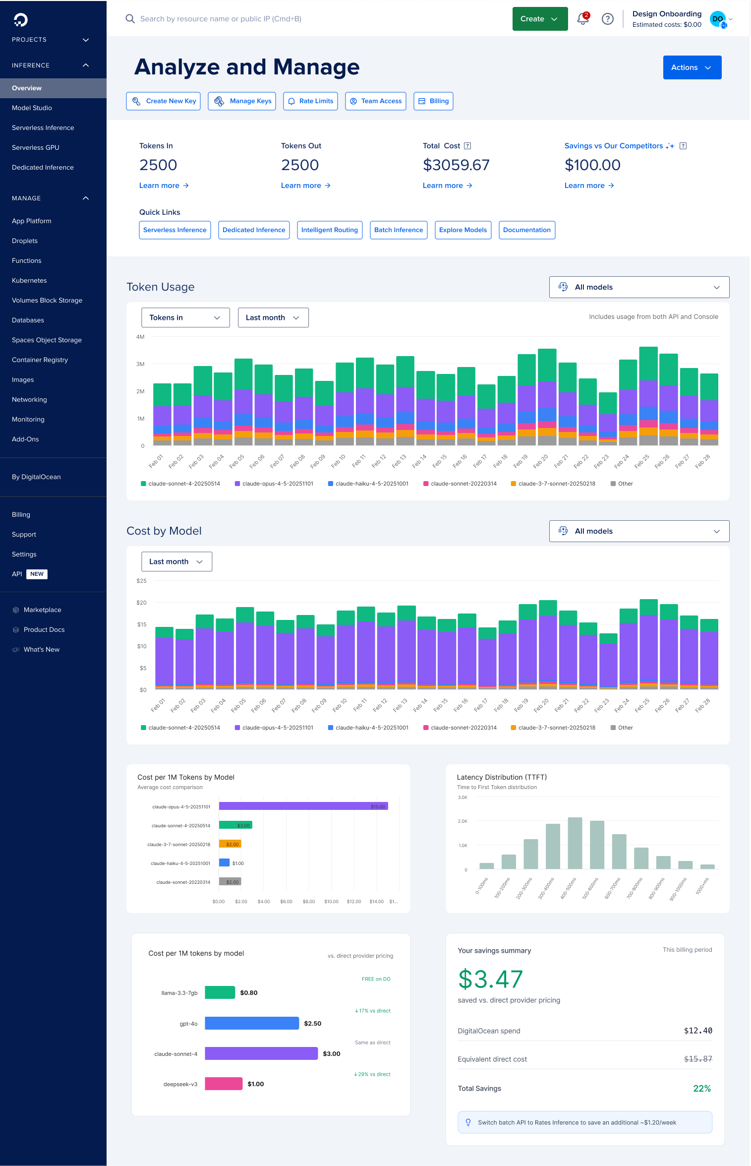
Task: Toggle Other legend swatch in Cost by Model
Action: [613, 728]
